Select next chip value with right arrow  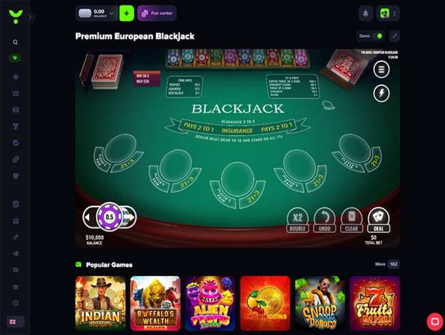click(x=132, y=217)
